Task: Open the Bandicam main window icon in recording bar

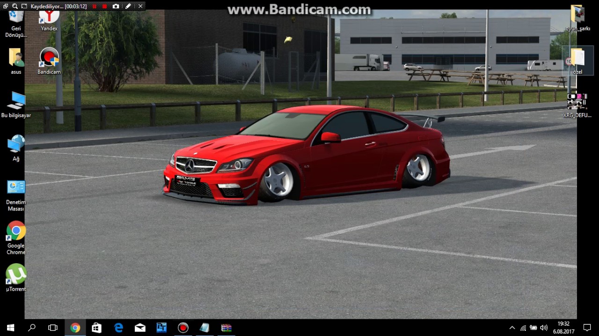Action: click(x=6, y=7)
